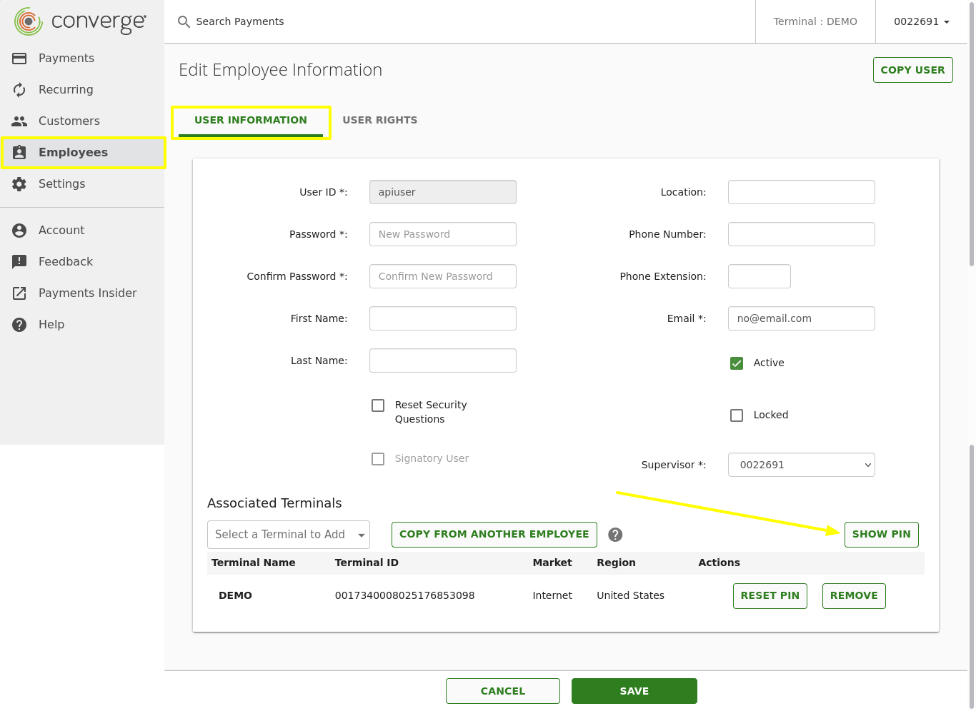976x711 pixels.
Task: Click the Recurring cycle icon
Action: [x=19, y=90]
